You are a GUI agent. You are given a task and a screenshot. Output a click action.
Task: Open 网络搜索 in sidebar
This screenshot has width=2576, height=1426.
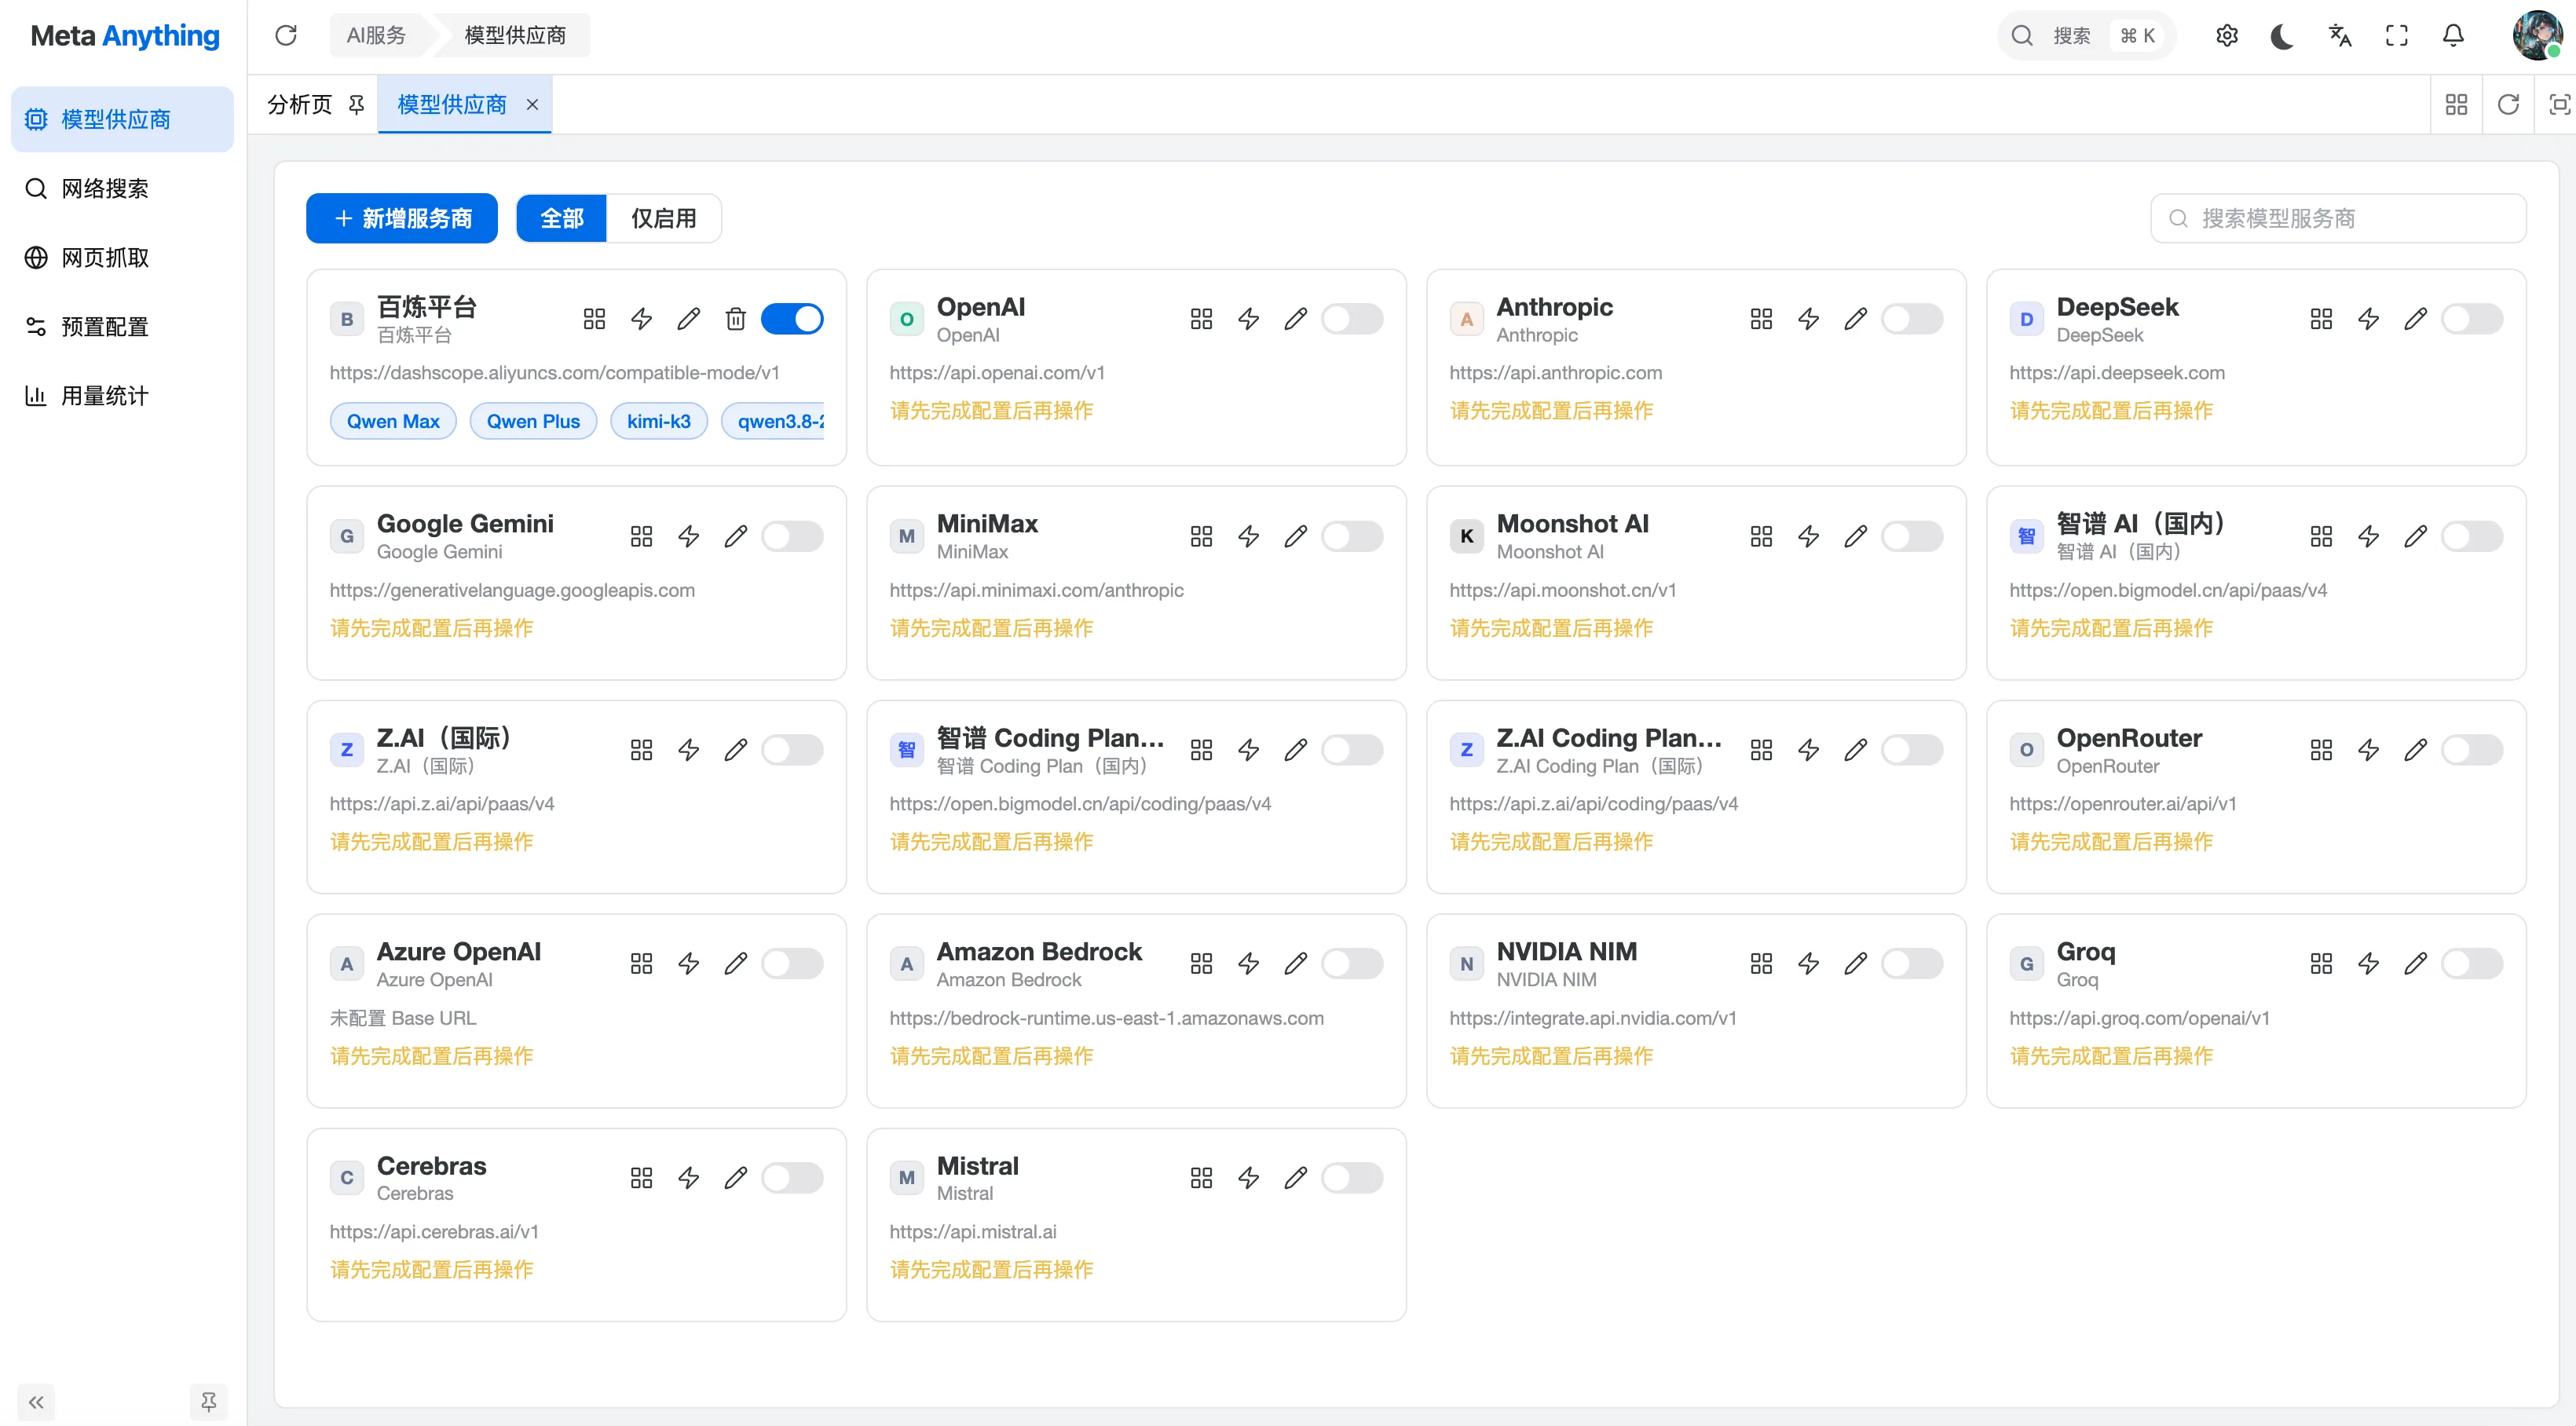[x=122, y=188]
